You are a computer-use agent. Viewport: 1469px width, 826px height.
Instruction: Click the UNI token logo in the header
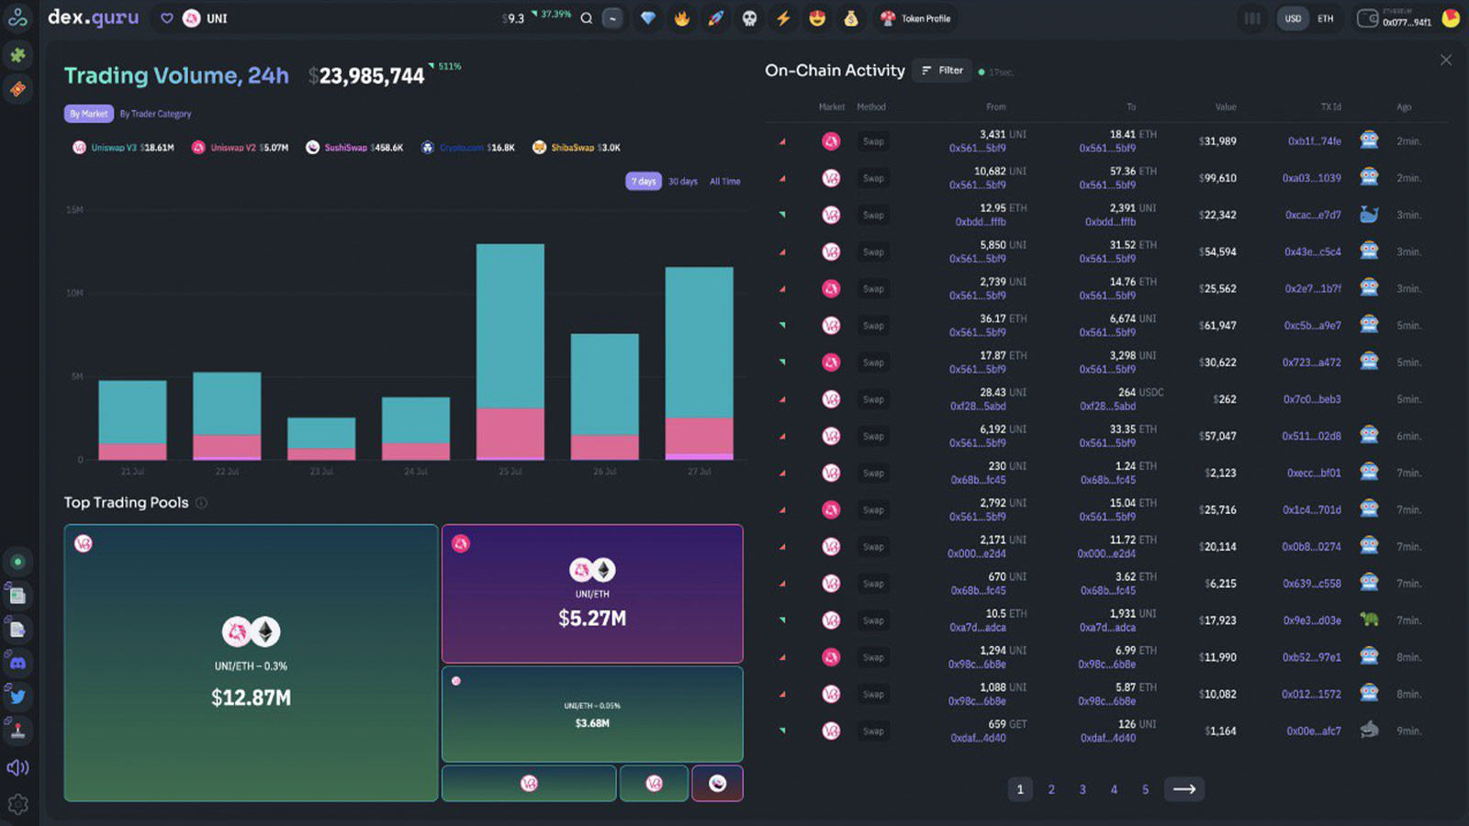(x=191, y=18)
